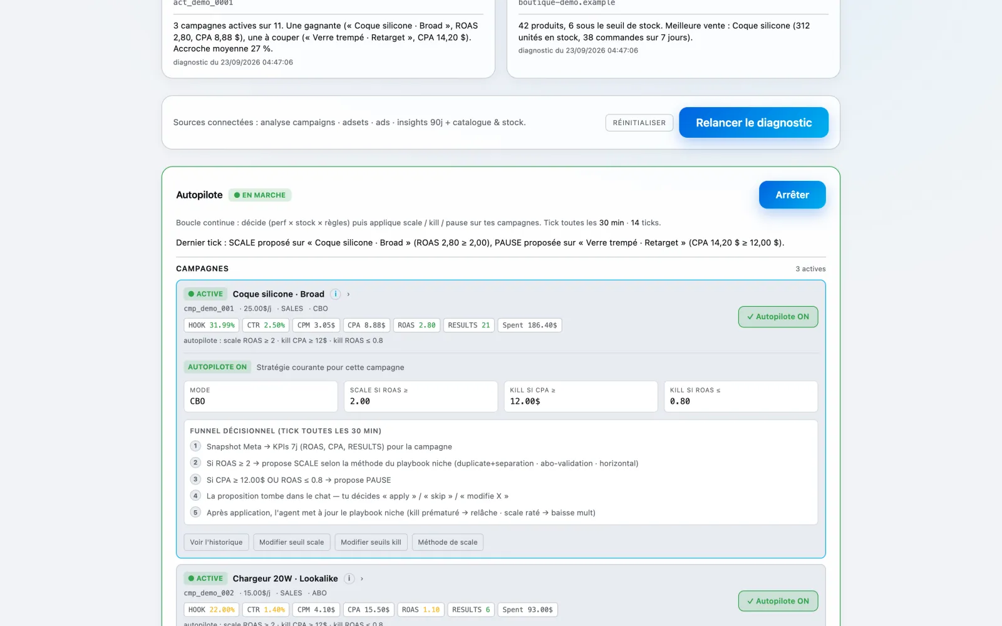Click funnel step 3 propose PAUSE line
This screenshot has height=626, width=1002.
point(299,480)
